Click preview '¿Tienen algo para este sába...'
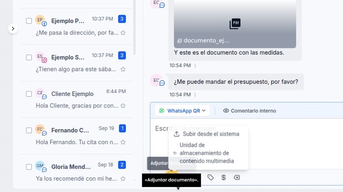This screenshot has width=343, height=192. coord(76,69)
